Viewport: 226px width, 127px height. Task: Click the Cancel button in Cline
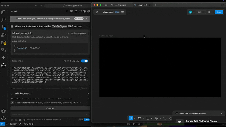[50, 108]
